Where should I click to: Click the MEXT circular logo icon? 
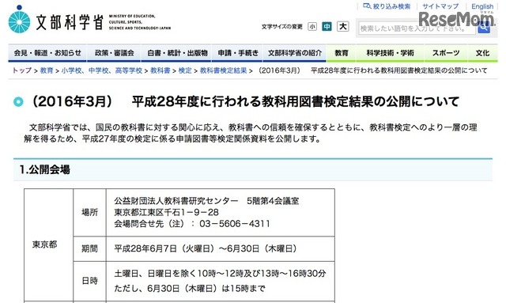pyautogui.click(x=19, y=20)
